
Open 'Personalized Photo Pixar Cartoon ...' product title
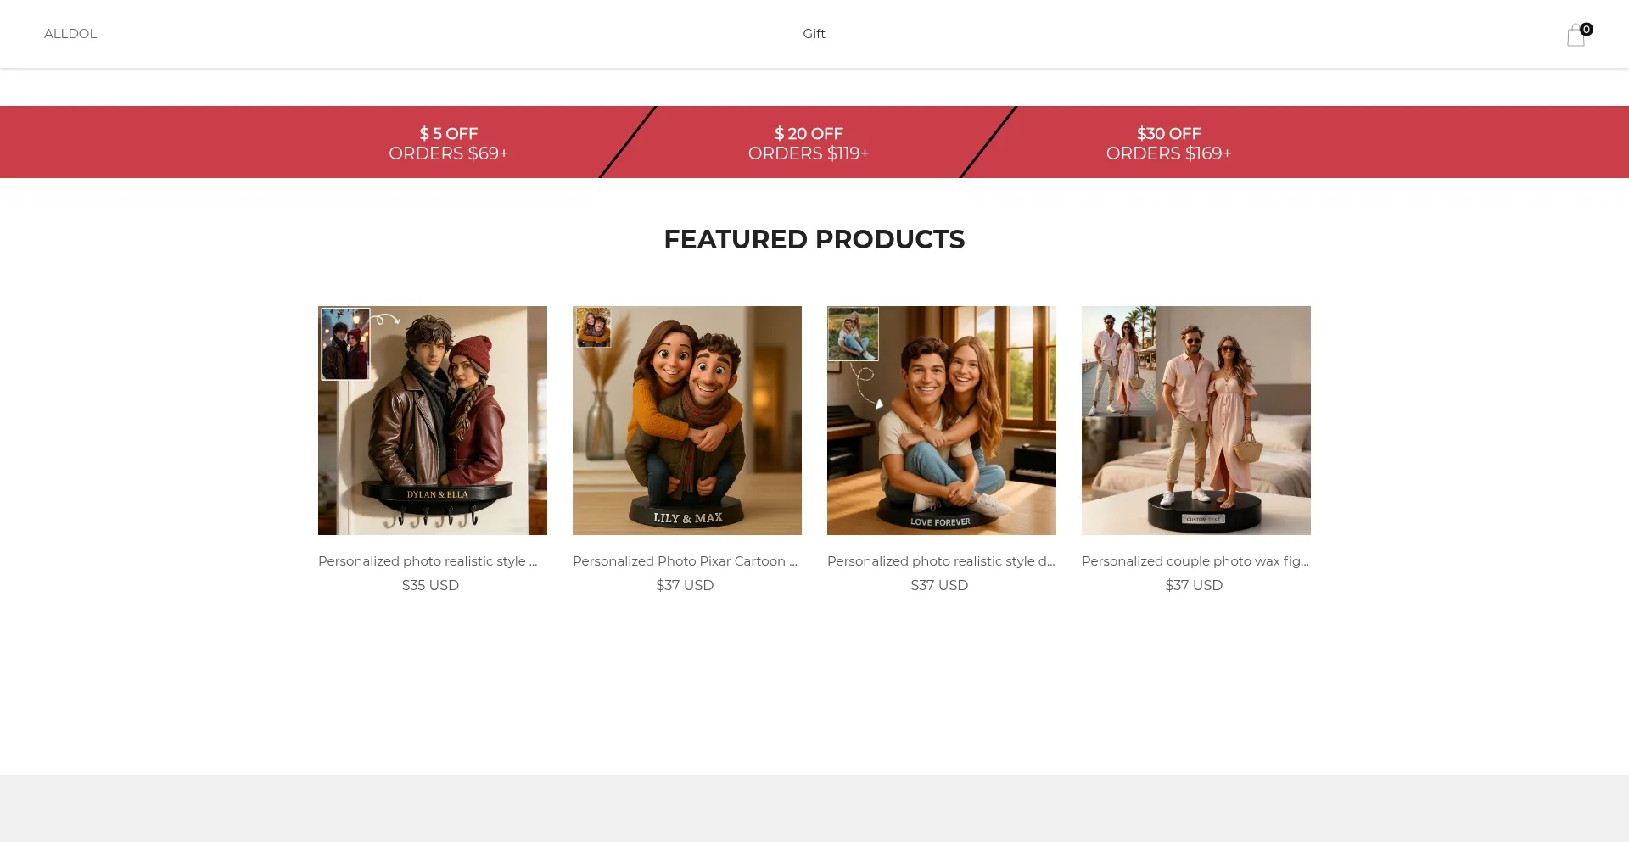pos(685,561)
